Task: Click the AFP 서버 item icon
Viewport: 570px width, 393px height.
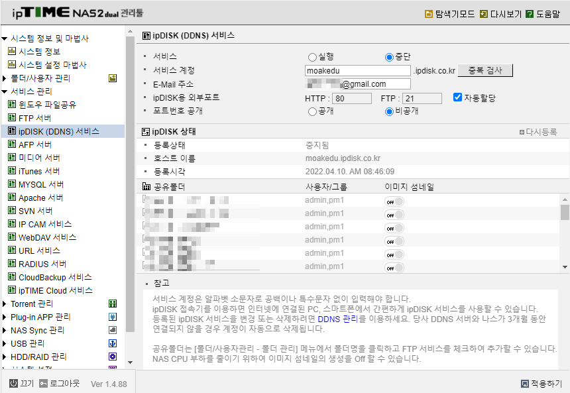Action: 12,144
